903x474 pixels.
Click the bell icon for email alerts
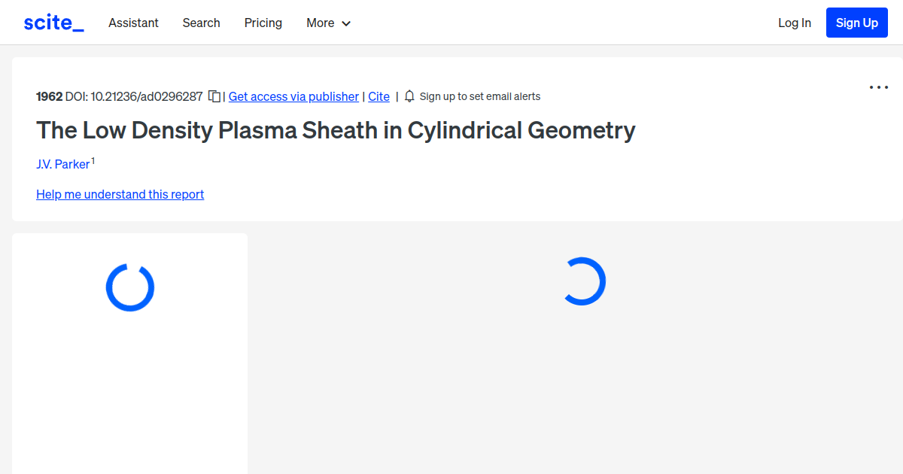pos(409,96)
